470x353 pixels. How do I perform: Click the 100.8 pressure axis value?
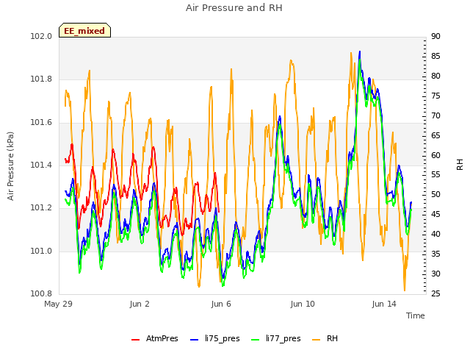click(x=41, y=294)
